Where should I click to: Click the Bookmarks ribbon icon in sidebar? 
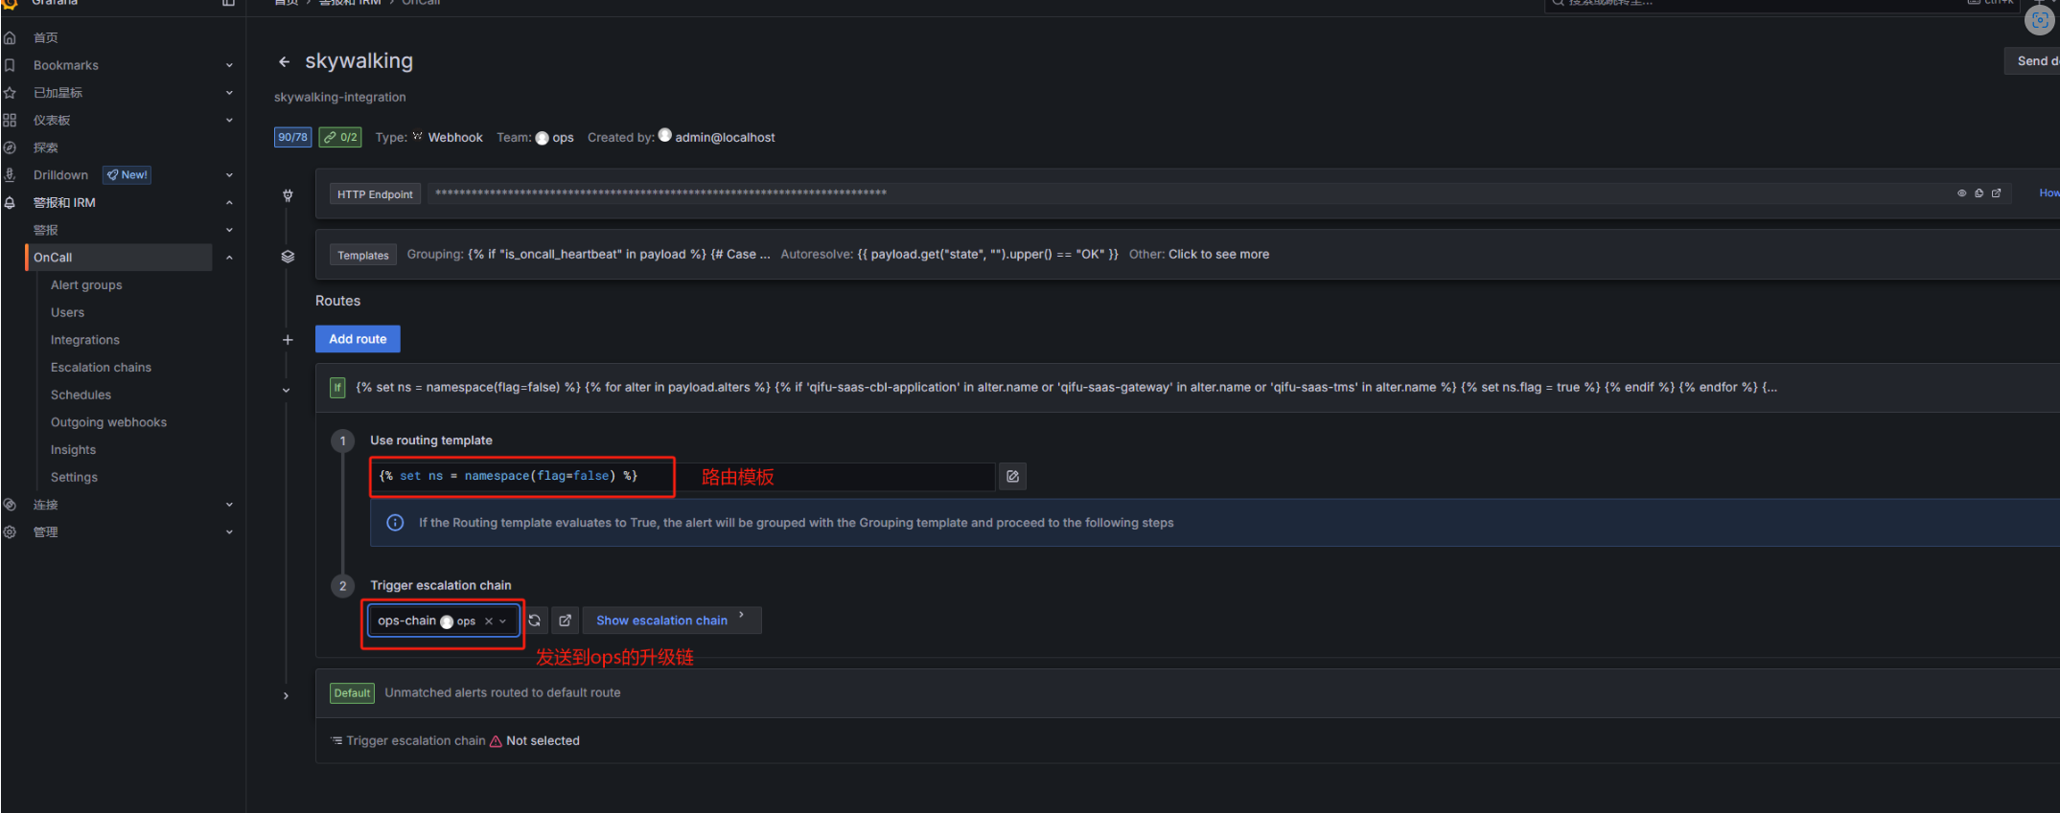pyautogui.click(x=10, y=65)
